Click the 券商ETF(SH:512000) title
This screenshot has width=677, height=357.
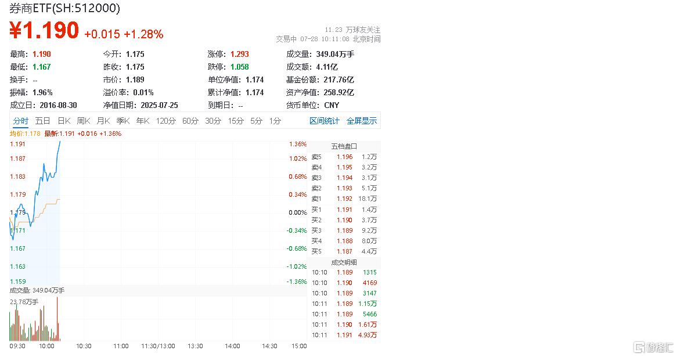[65, 8]
